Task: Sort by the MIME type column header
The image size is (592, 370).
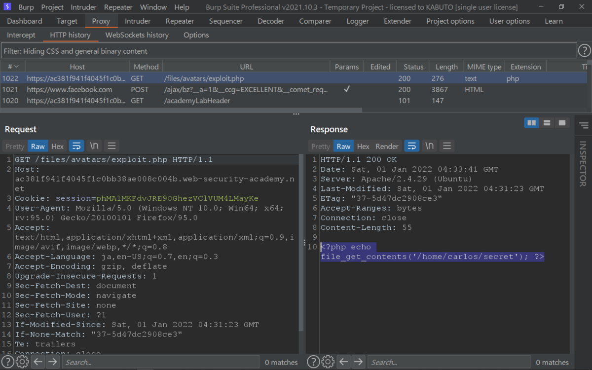Action: click(x=484, y=67)
